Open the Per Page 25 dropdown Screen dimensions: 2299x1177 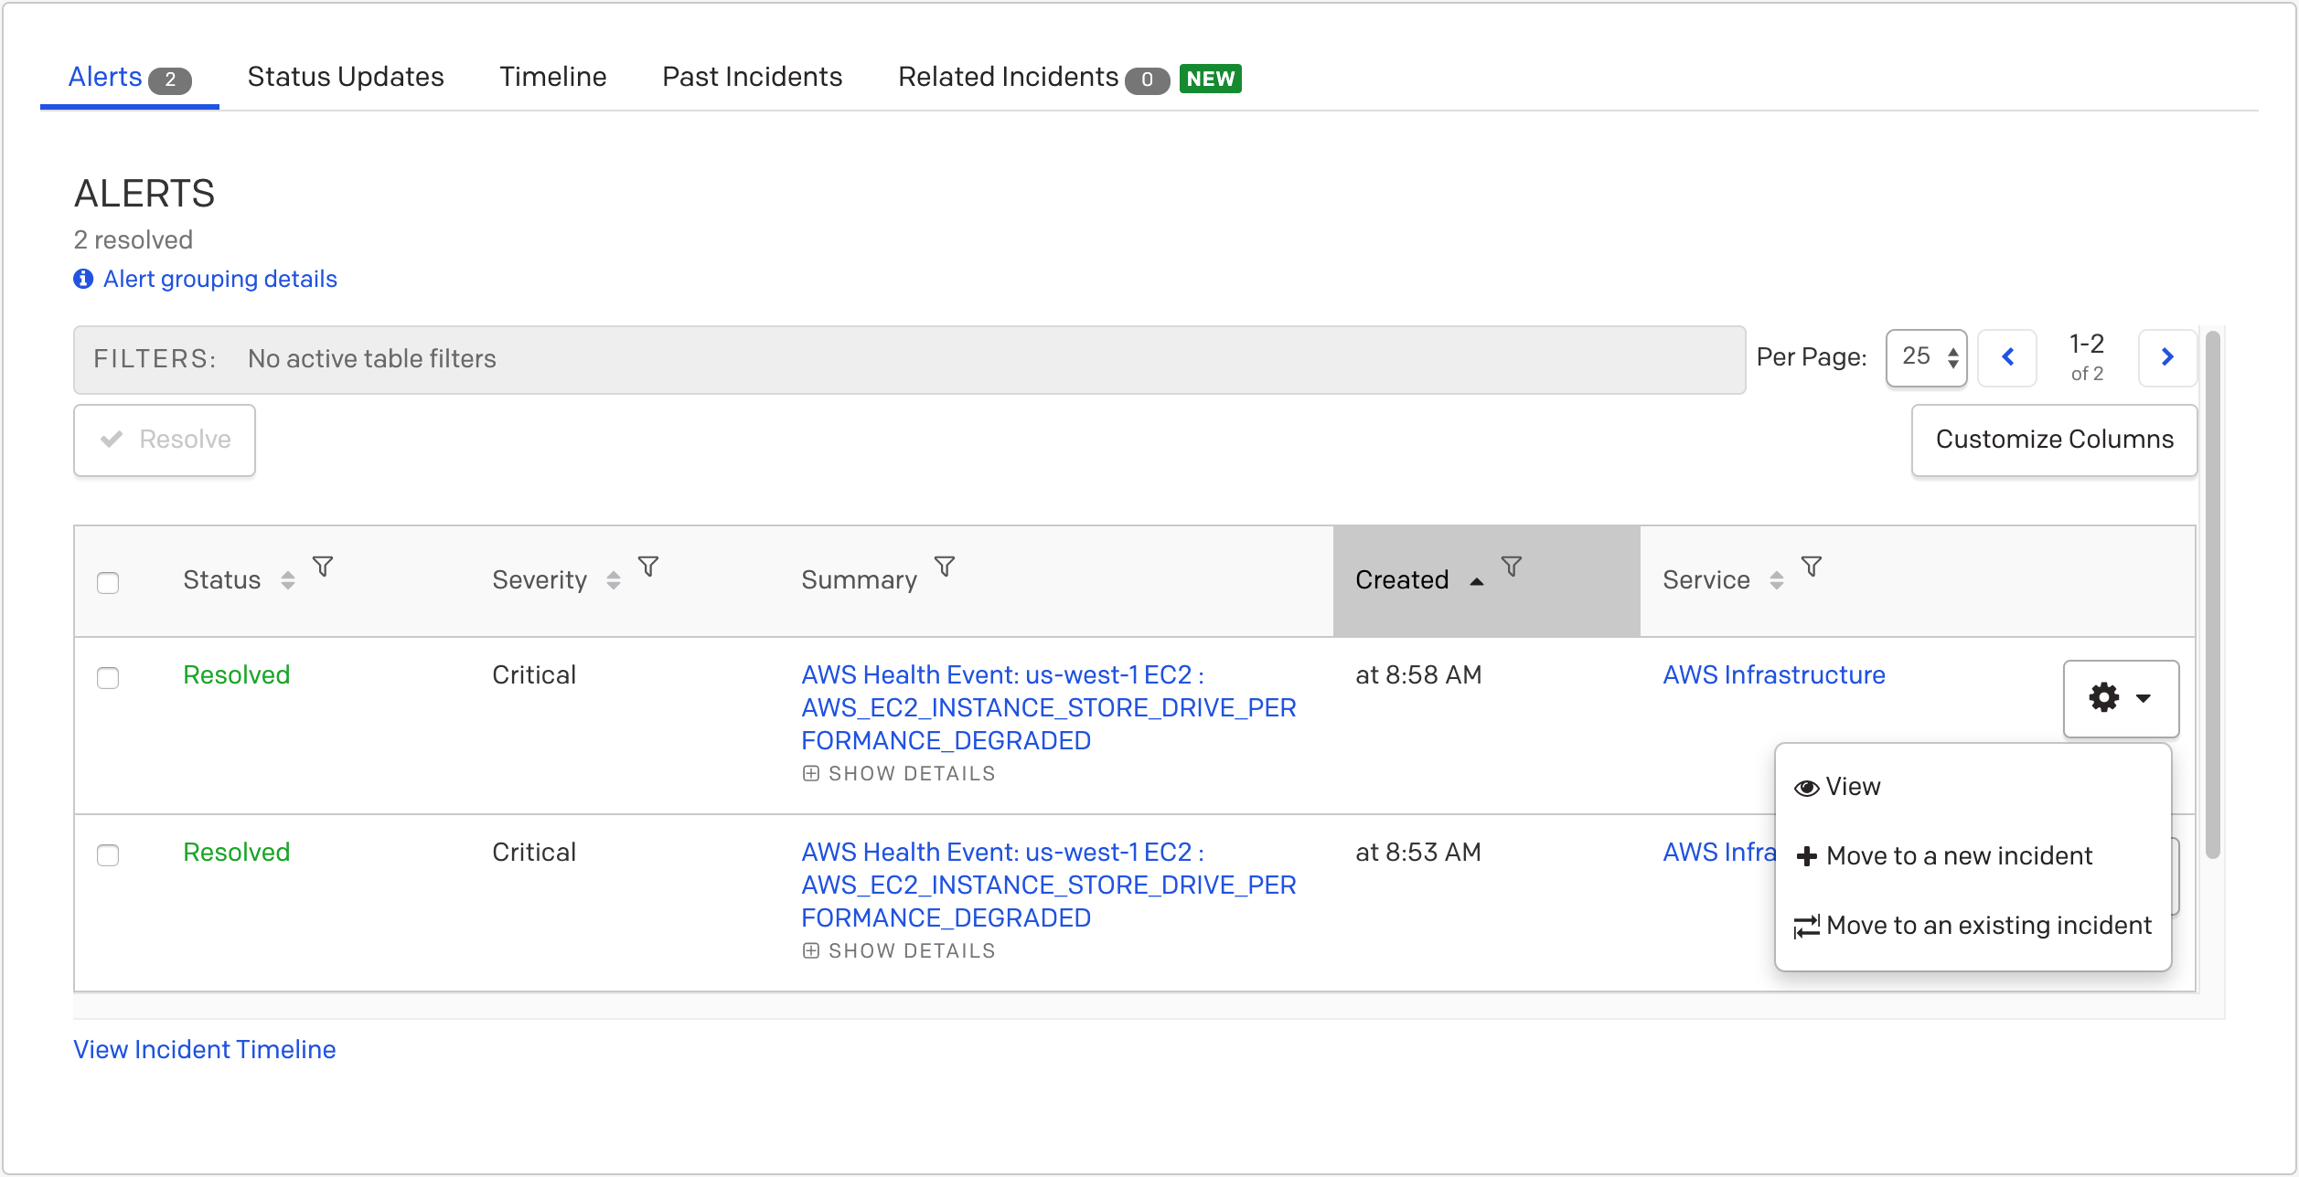pyautogui.click(x=1926, y=357)
